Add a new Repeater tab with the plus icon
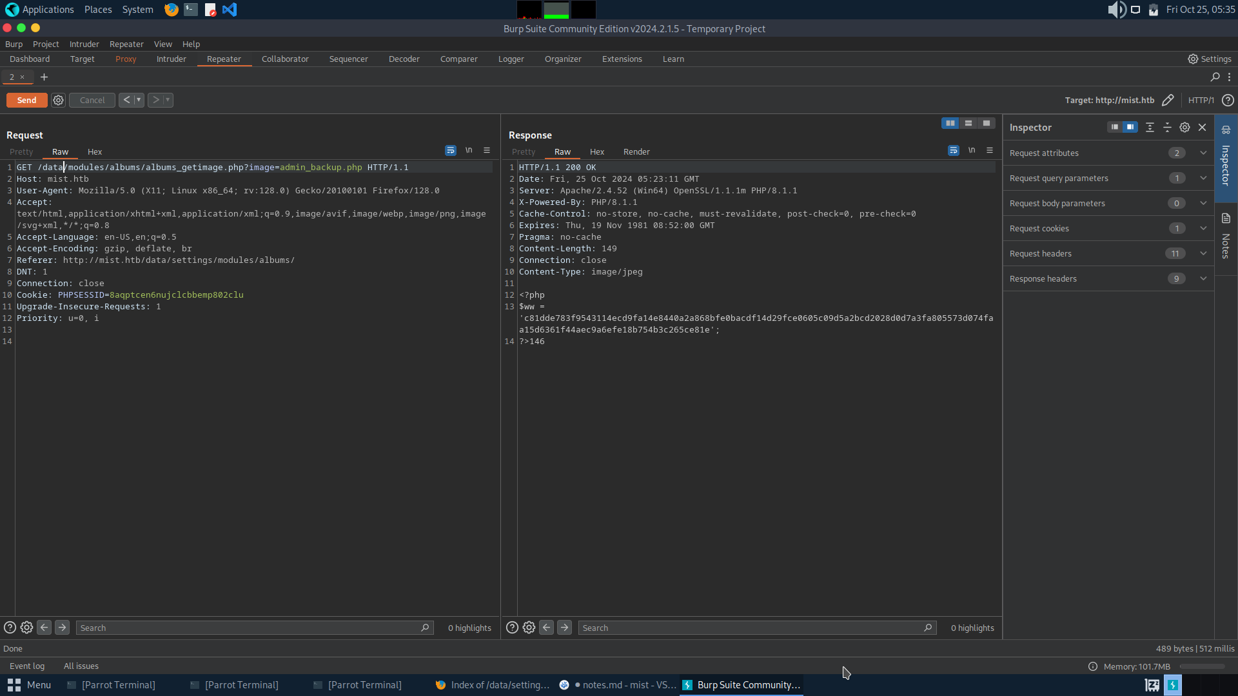The height and width of the screenshot is (696, 1238). click(x=44, y=77)
